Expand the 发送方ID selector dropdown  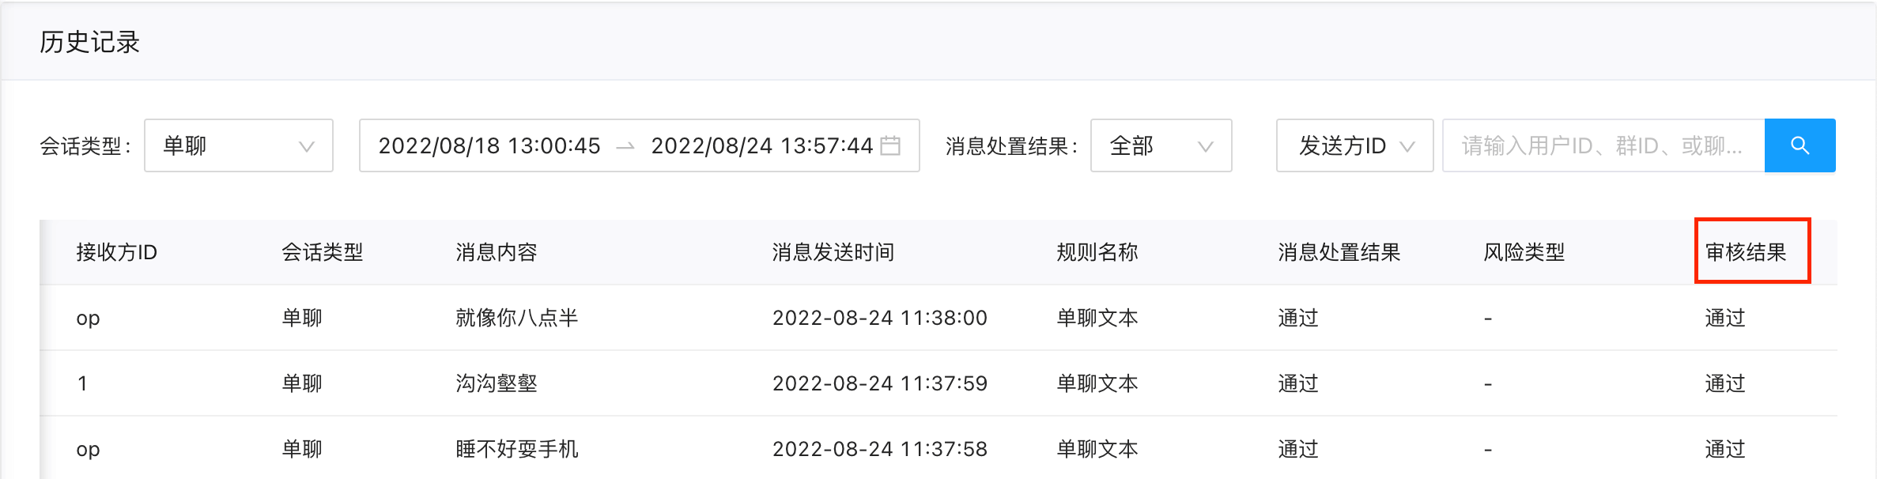click(x=1354, y=145)
